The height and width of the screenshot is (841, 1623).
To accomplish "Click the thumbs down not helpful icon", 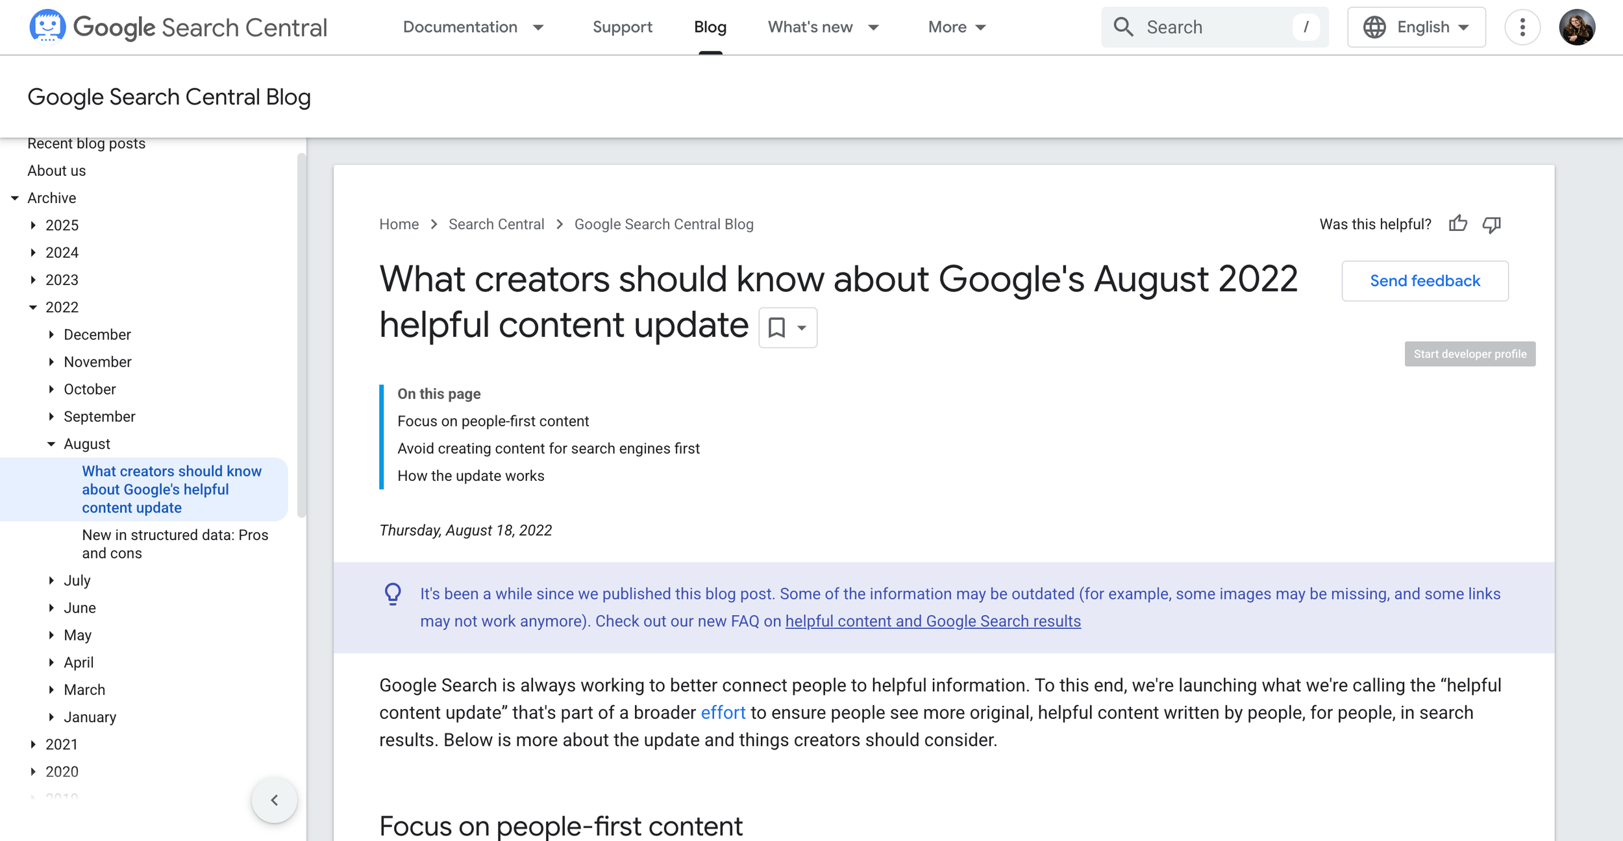I will [x=1491, y=225].
